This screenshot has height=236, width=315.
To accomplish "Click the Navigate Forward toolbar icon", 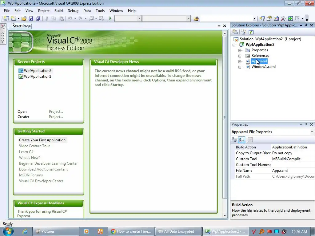I will (x=101, y=18).
